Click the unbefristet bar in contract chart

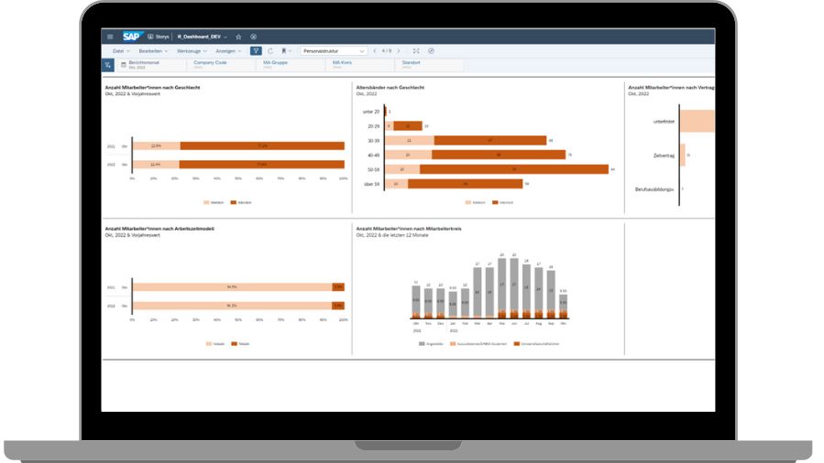click(698, 121)
